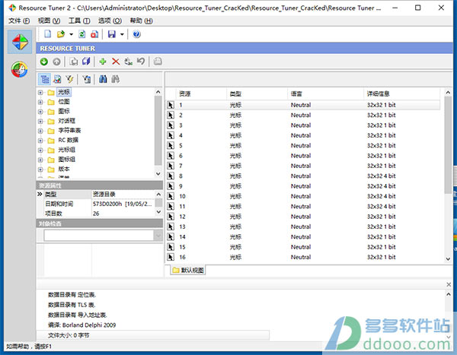Click the cursor icon in resource row 3

[171, 125]
